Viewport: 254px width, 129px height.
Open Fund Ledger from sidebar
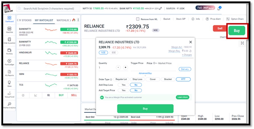[9, 62]
